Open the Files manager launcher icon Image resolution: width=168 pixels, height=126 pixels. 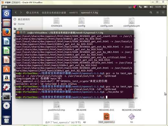click(6, 23)
